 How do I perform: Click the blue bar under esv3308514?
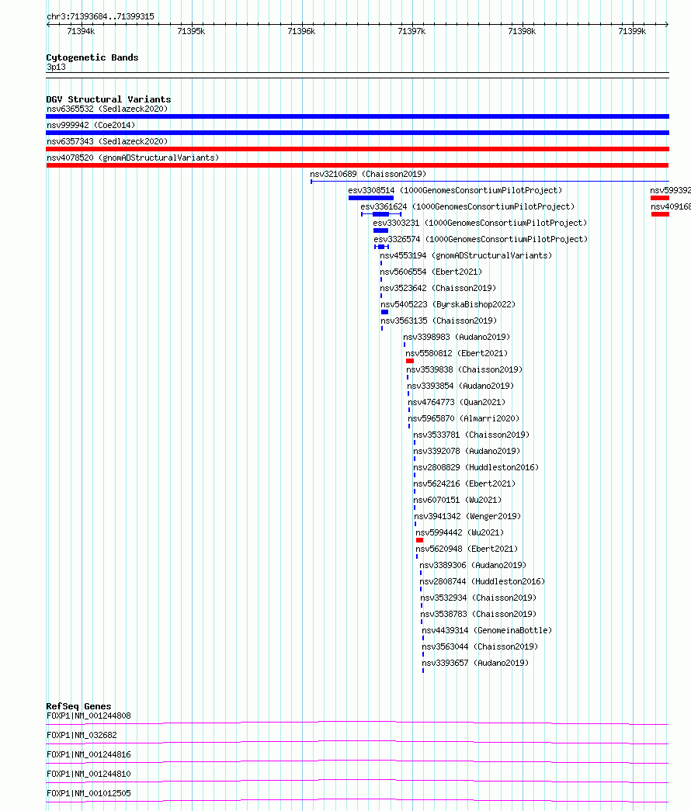click(370, 198)
